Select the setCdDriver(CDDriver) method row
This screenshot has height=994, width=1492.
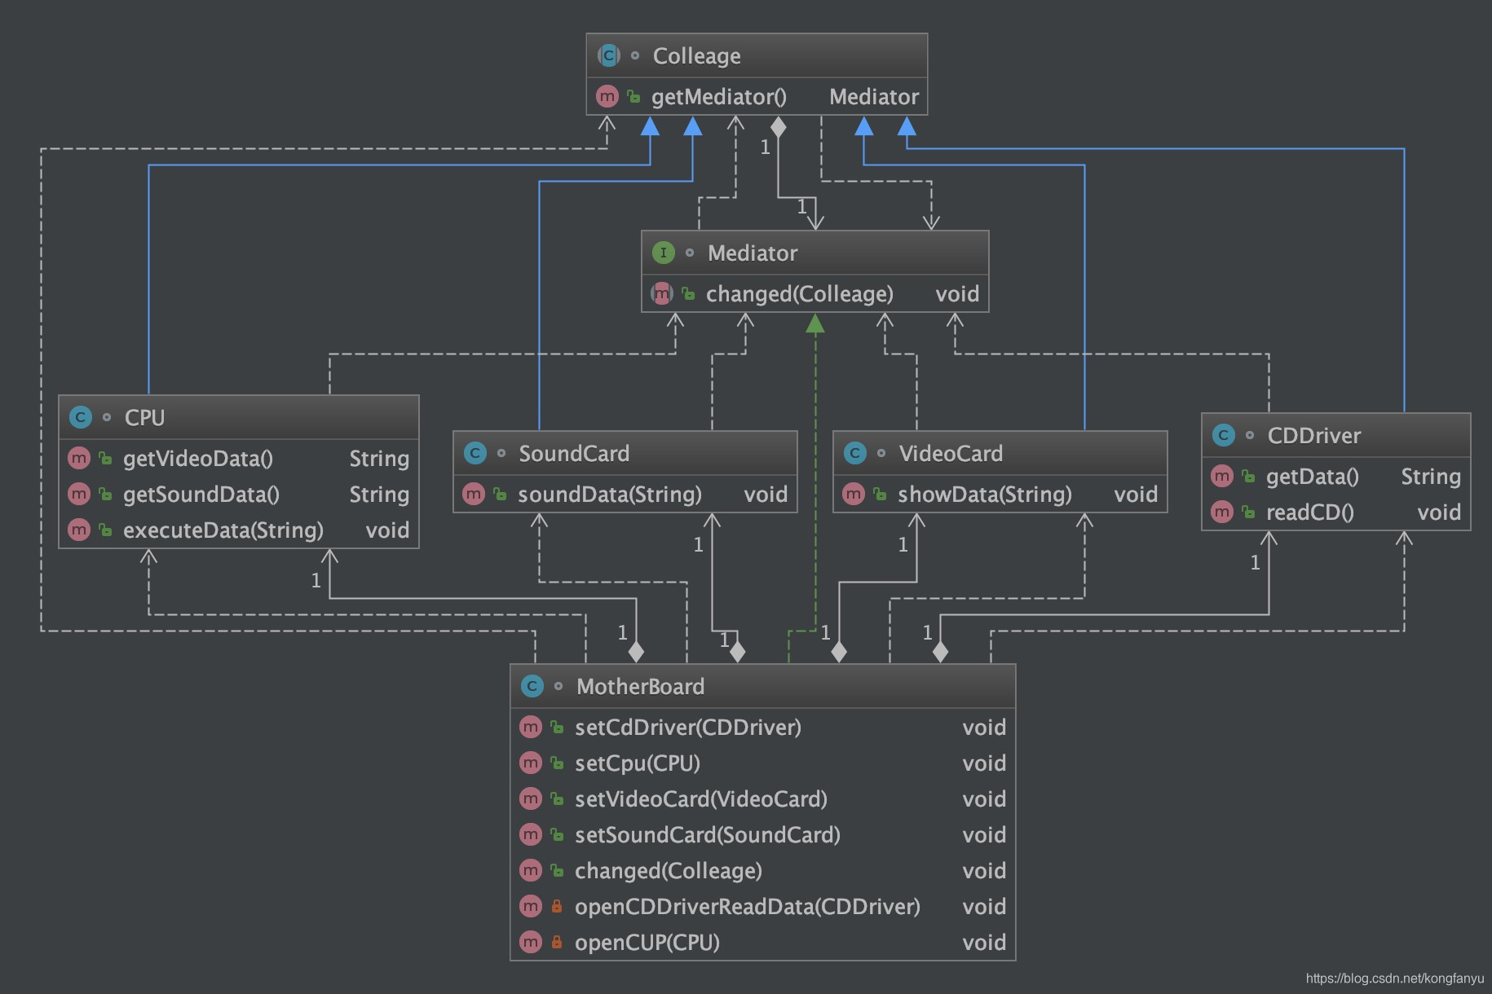(763, 727)
